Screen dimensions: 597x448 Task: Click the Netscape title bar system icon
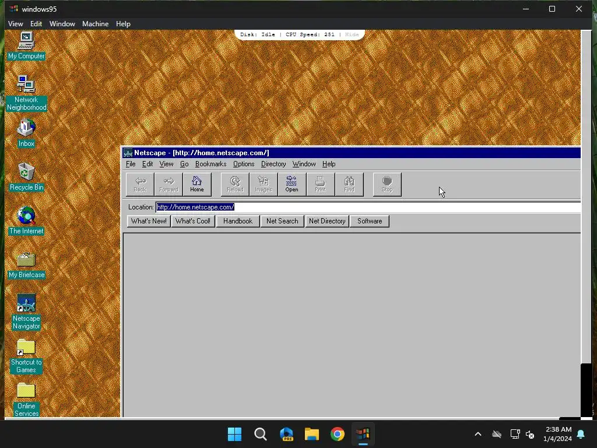click(x=128, y=153)
